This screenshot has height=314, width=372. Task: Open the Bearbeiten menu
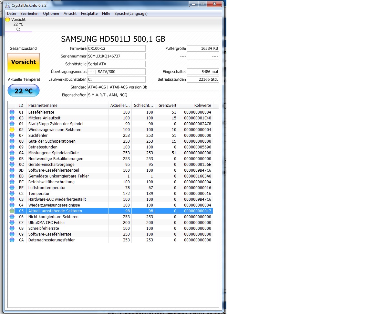point(29,14)
